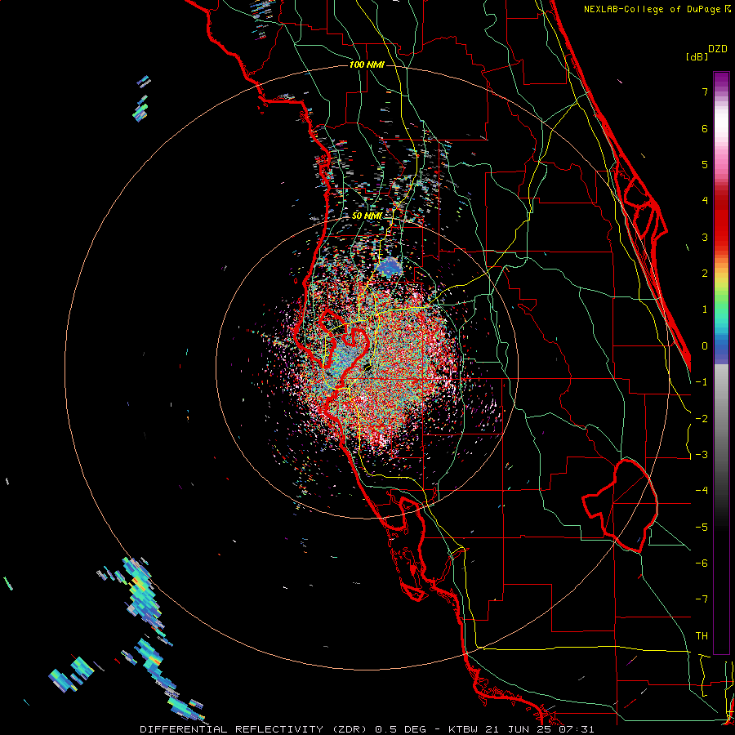
Task: Select the 4 value on the scale
Action: tap(705, 201)
